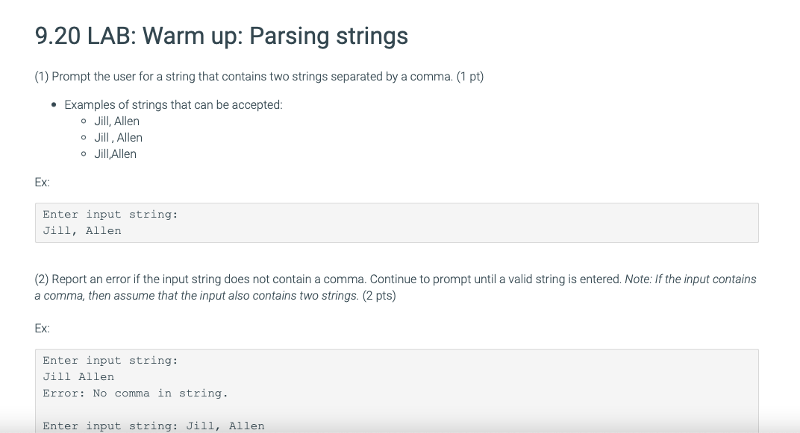Viewport: 800px width, 433px height.
Task: Click the first "Ex:" label above the first code box
Action: [43, 183]
